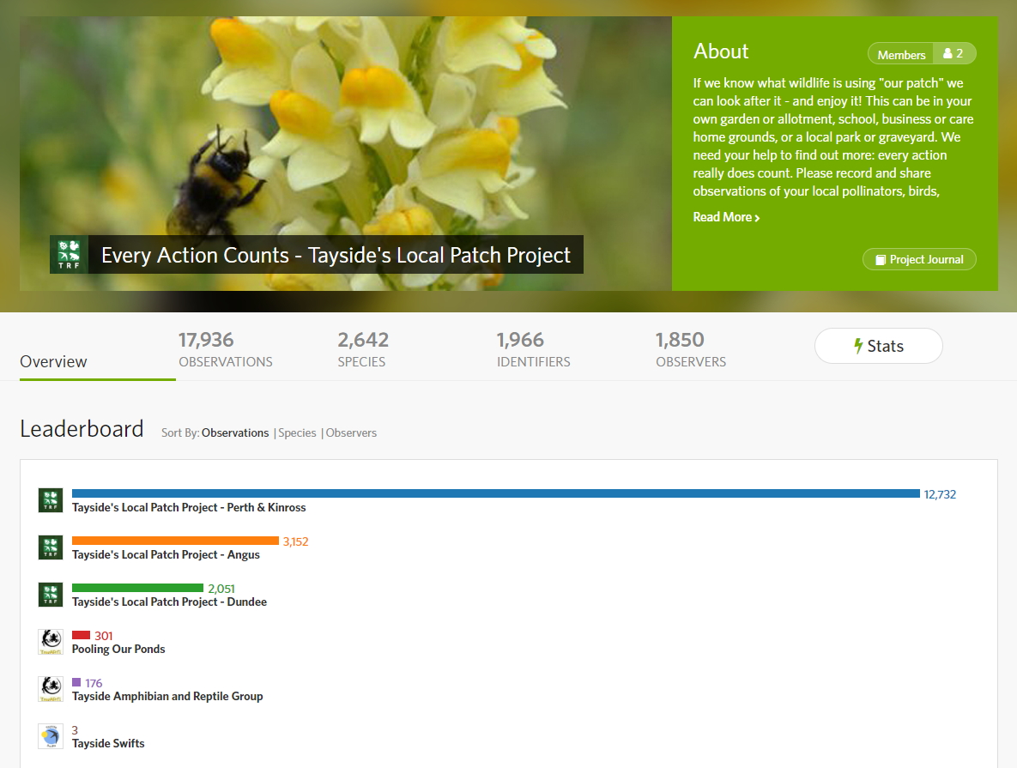1017x768 pixels.
Task: Sort leaderboard by Species
Action: click(297, 432)
